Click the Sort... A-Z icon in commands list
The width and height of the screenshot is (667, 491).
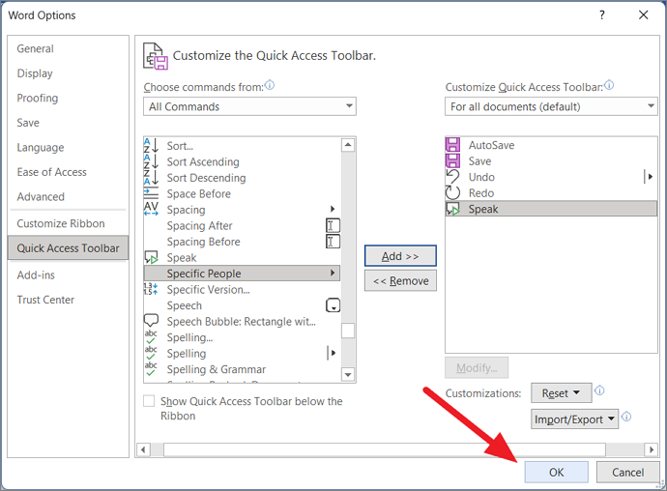pos(151,146)
